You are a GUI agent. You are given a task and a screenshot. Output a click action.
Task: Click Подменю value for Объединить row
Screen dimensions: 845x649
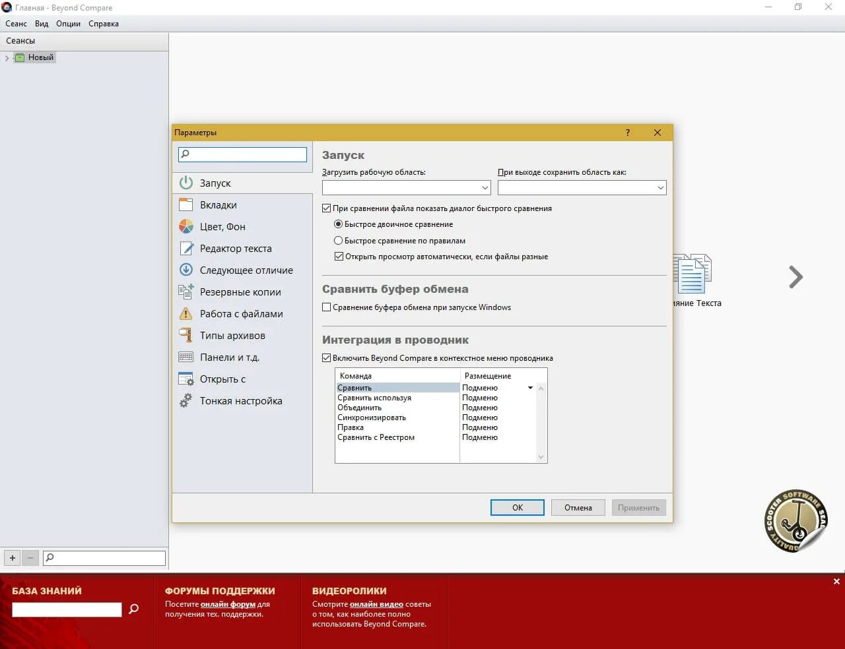coord(480,408)
